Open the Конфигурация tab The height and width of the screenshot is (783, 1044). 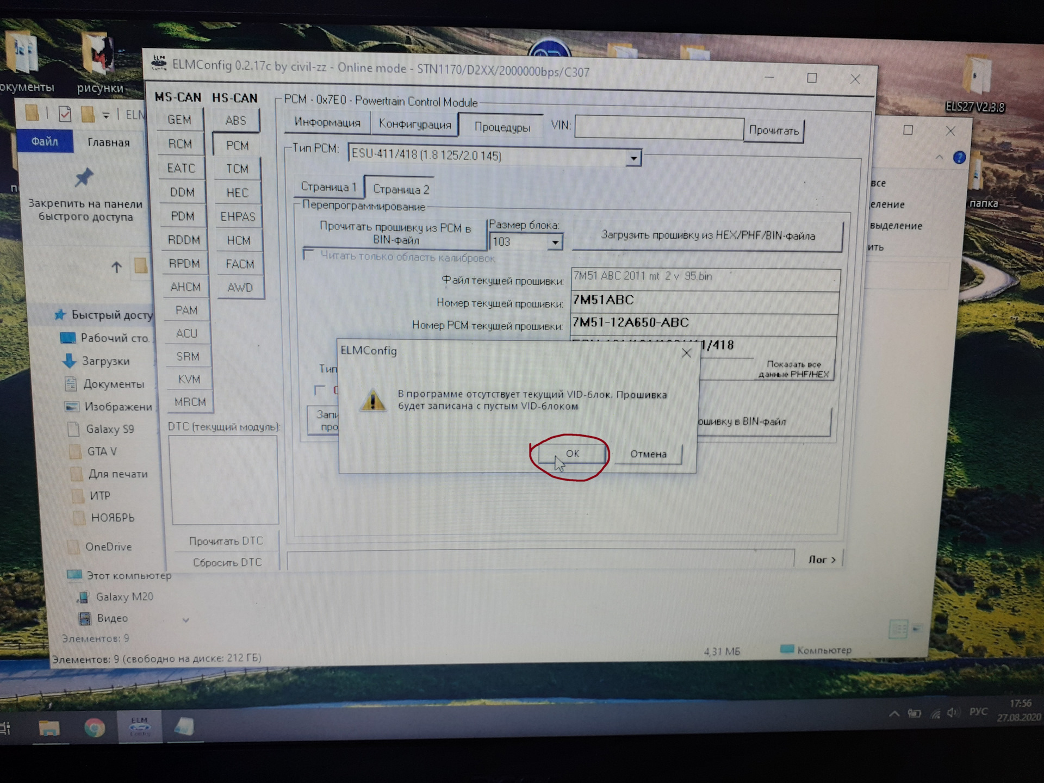415,124
